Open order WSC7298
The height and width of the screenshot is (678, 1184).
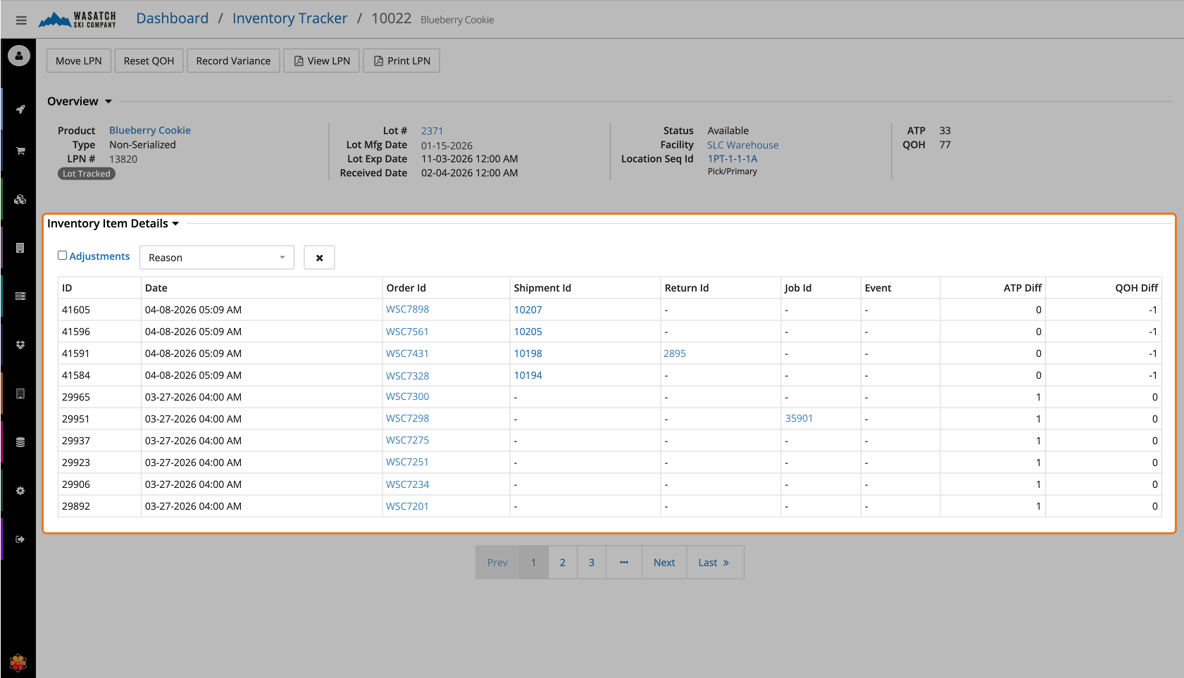[407, 418]
